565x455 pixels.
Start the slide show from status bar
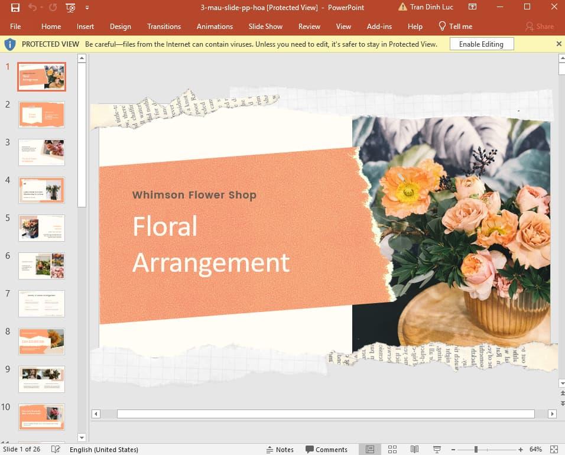[436, 449]
